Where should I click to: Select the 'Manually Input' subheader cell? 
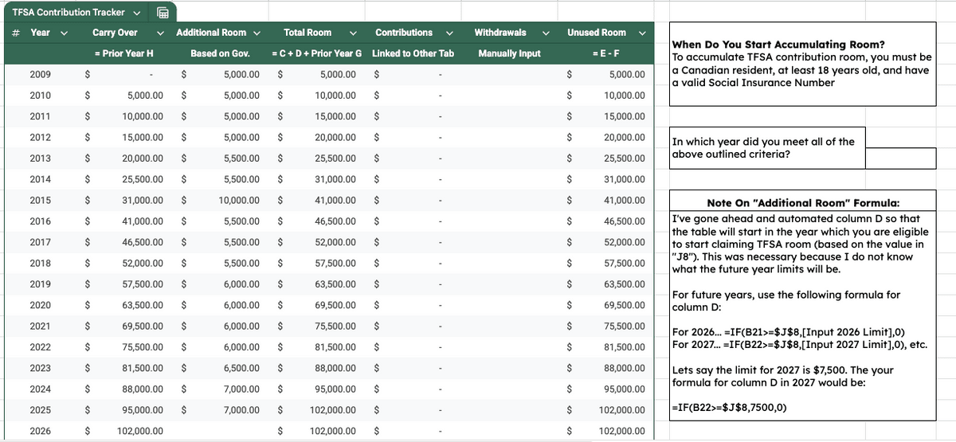(x=509, y=53)
